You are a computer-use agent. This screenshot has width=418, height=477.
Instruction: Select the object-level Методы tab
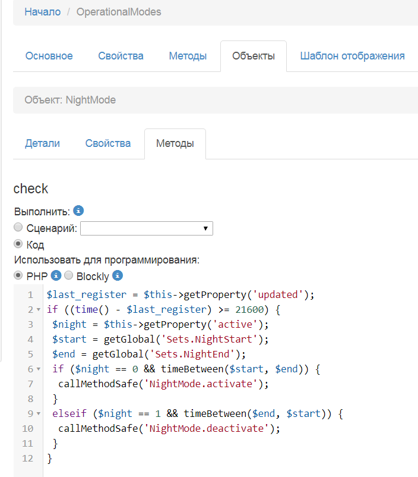pyautogui.click(x=175, y=143)
